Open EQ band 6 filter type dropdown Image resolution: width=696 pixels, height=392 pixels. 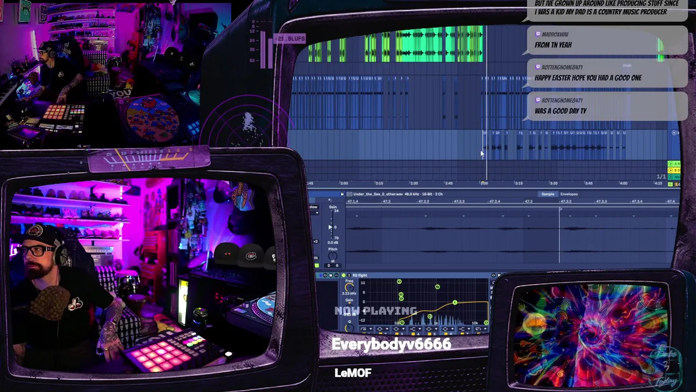coord(449,329)
